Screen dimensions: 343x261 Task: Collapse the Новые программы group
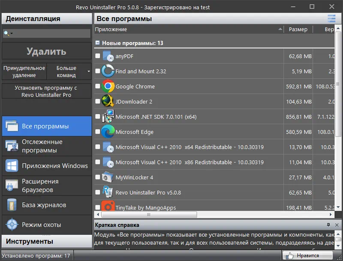(x=98, y=43)
